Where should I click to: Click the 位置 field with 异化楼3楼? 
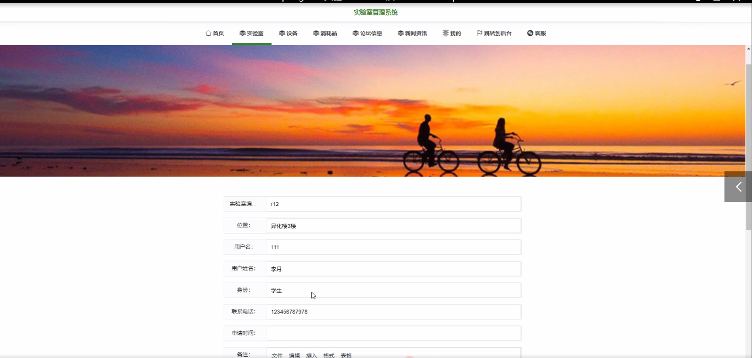(x=394, y=226)
